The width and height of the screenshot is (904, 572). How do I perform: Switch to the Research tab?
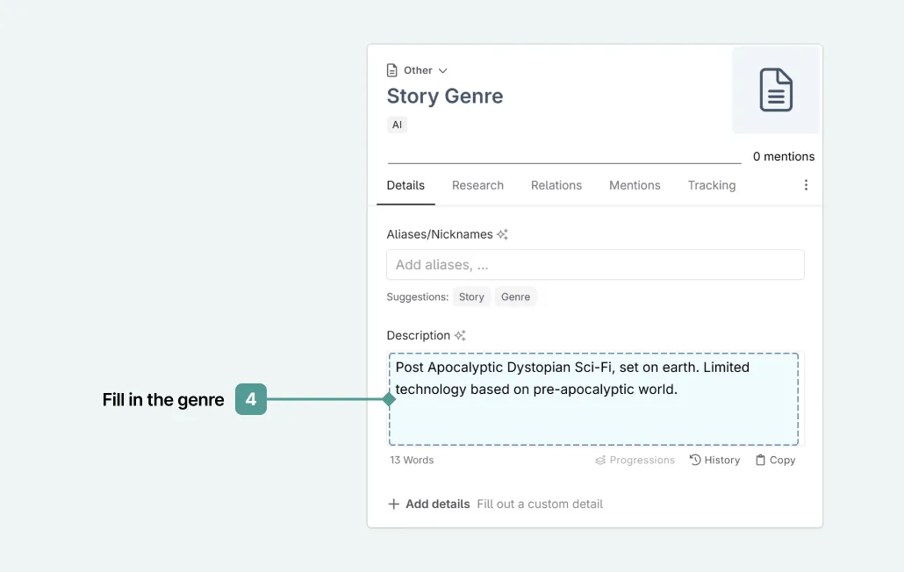477,185
